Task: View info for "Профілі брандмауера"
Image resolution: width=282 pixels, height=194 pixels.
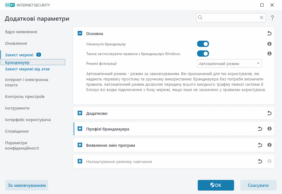Action: click(x=269, y=129)
